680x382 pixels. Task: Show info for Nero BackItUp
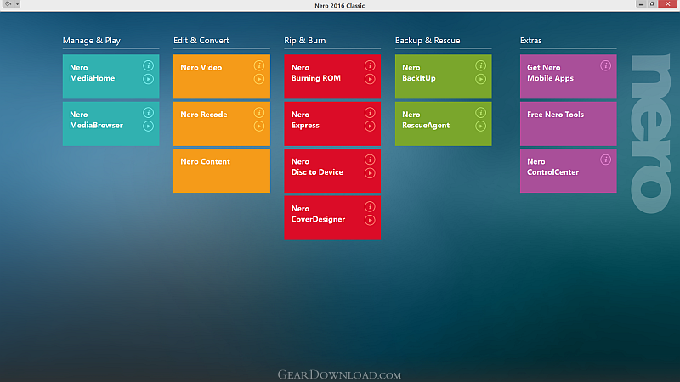tap(480, 66)
